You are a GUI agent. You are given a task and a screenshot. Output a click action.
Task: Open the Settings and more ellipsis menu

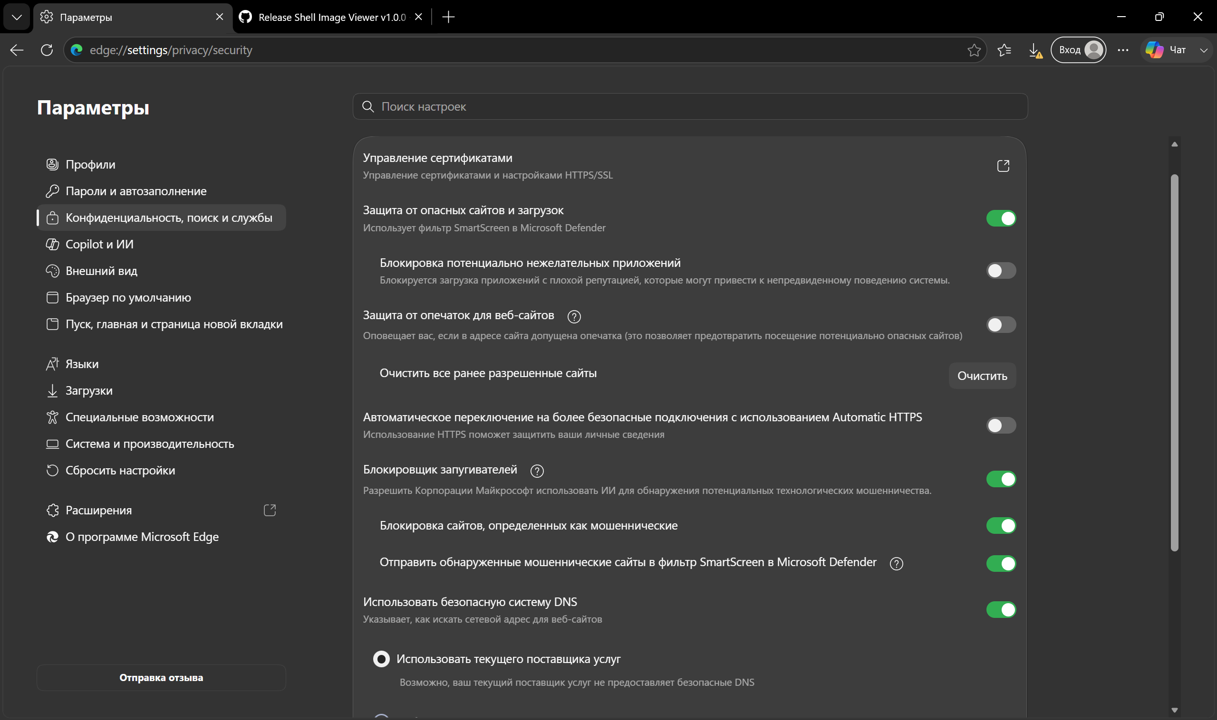(x=1123, y=50)
